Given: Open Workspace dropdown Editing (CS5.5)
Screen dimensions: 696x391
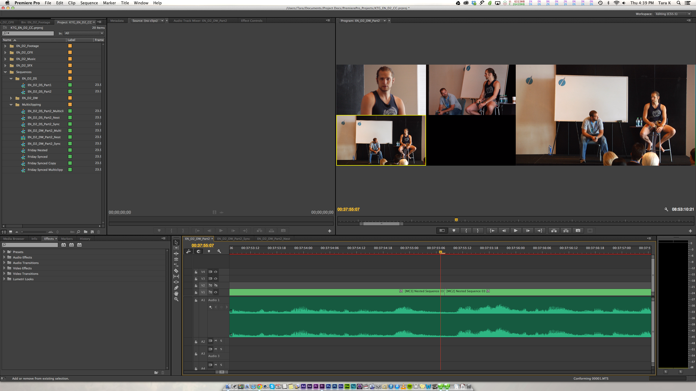Looking at the screenshot, I should [x=672, y=14].
